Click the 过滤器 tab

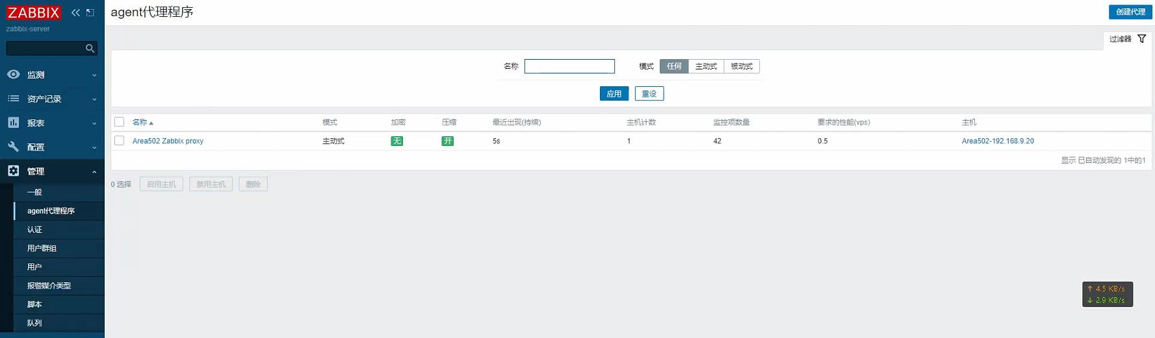coord(1128,39)
